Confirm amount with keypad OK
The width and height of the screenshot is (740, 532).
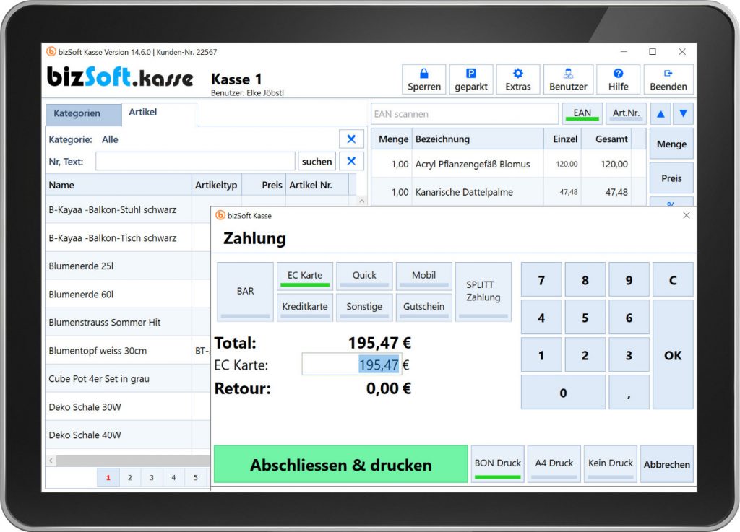pyautogui.click(x=673, y=355)
